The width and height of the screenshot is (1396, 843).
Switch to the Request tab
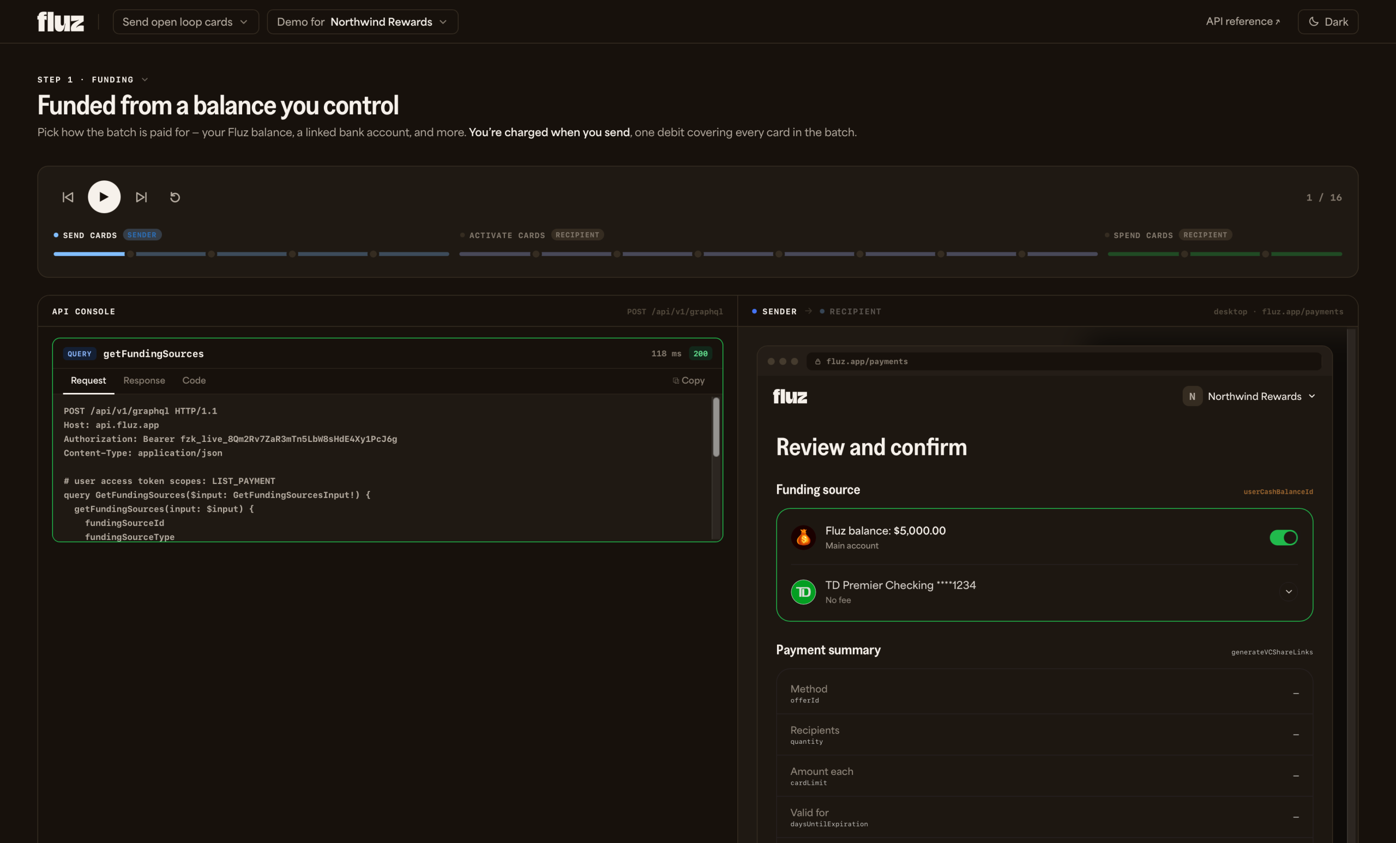click(x=88, y=380)
